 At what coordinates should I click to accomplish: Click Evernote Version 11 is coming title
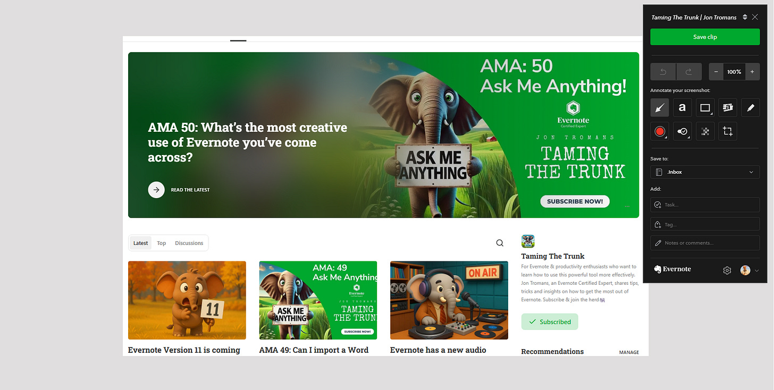point(184,350)
